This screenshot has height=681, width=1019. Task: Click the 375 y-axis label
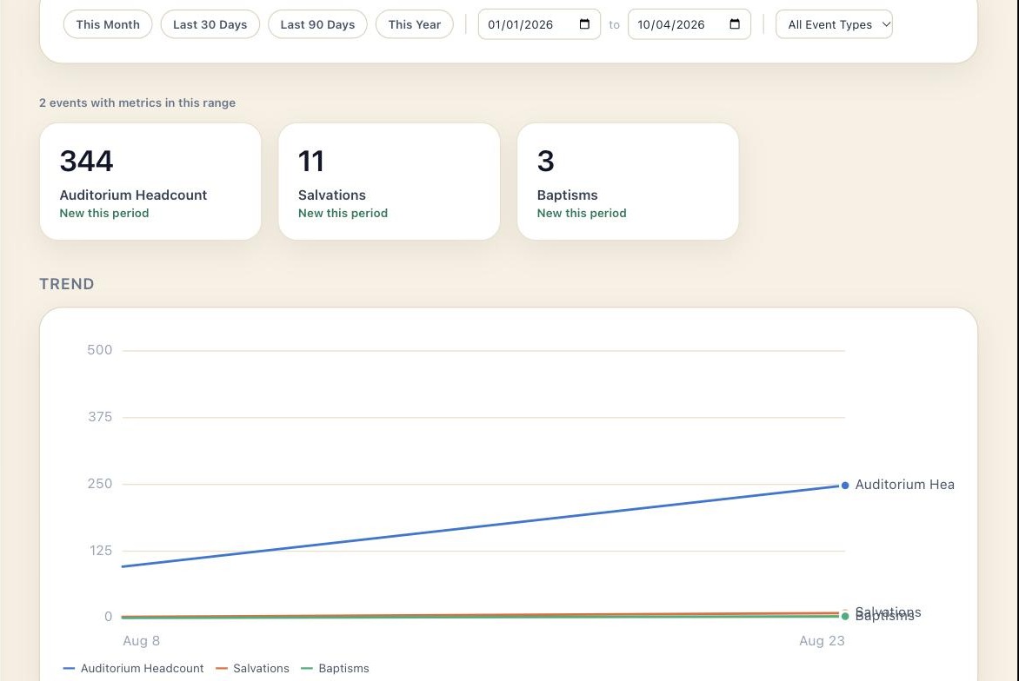[x=100, y=417]
